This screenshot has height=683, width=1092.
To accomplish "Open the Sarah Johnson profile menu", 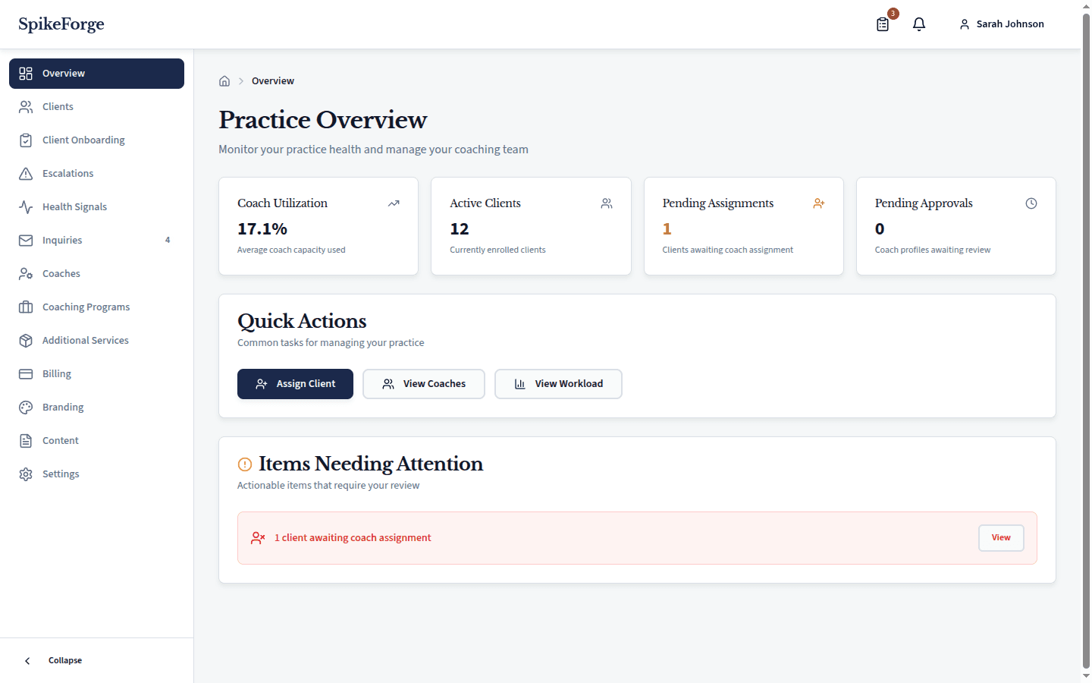I will (1001, 24).
